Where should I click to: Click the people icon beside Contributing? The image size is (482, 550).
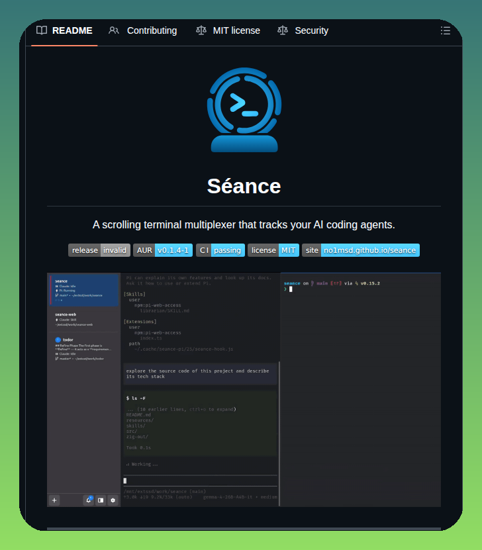coord(114,30)
